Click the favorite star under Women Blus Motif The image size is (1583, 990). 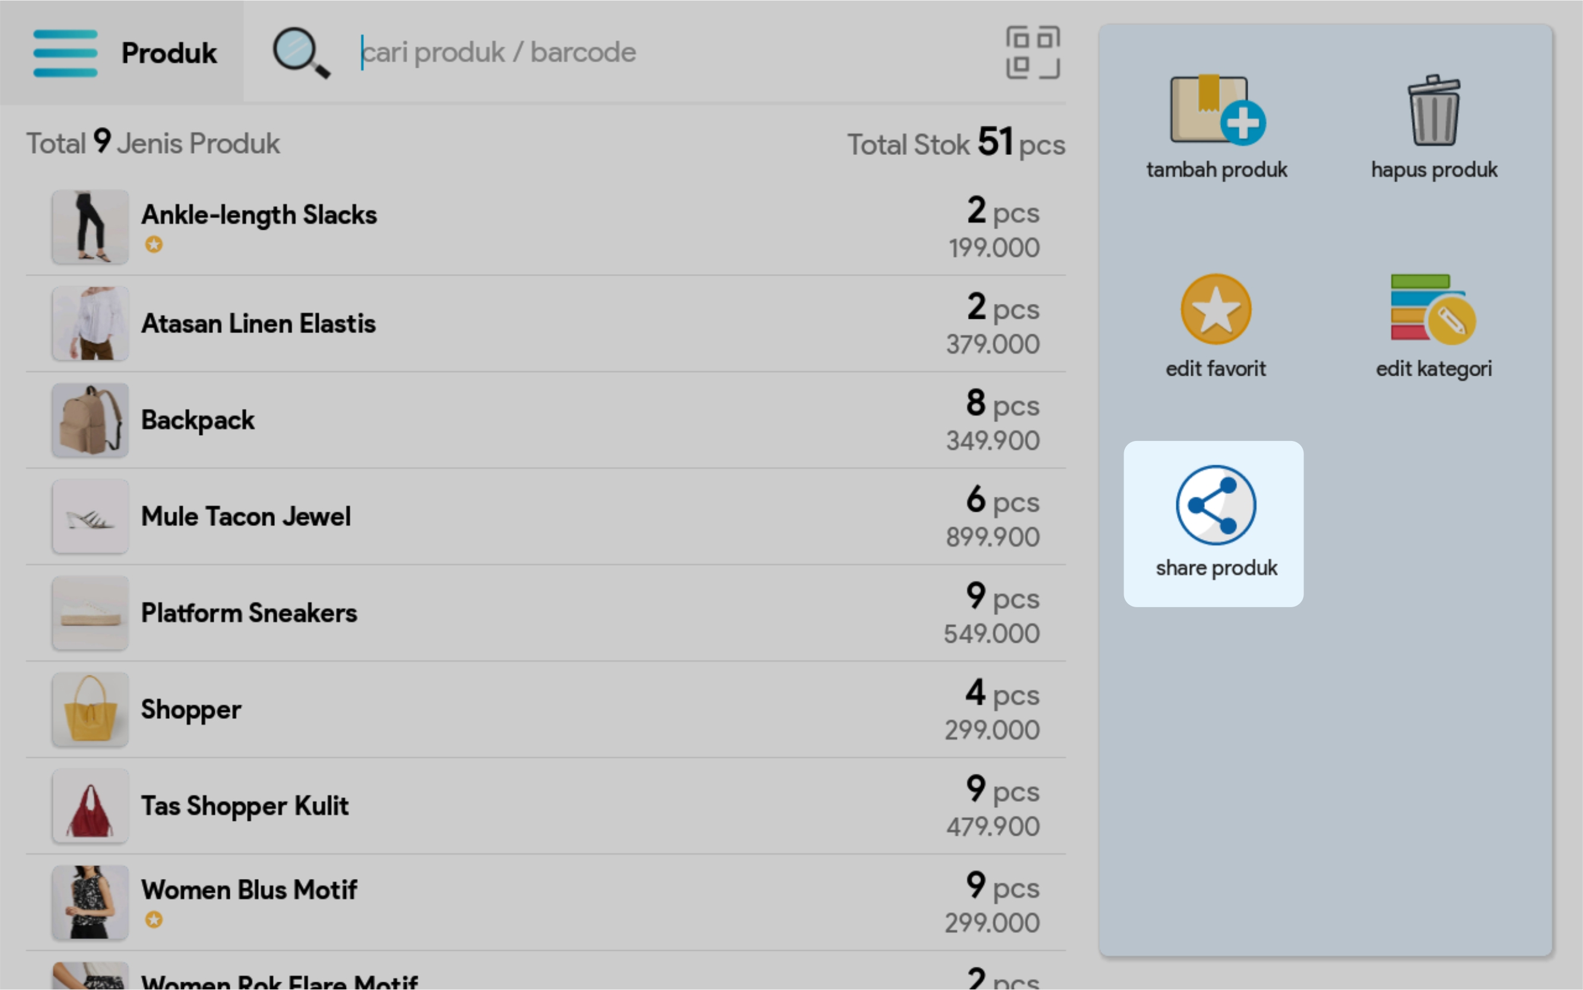(154, 920)
